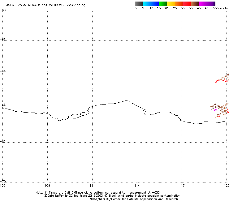Click the '10' legend scale label
229x201 pixels.
click(x=151, y=8)
